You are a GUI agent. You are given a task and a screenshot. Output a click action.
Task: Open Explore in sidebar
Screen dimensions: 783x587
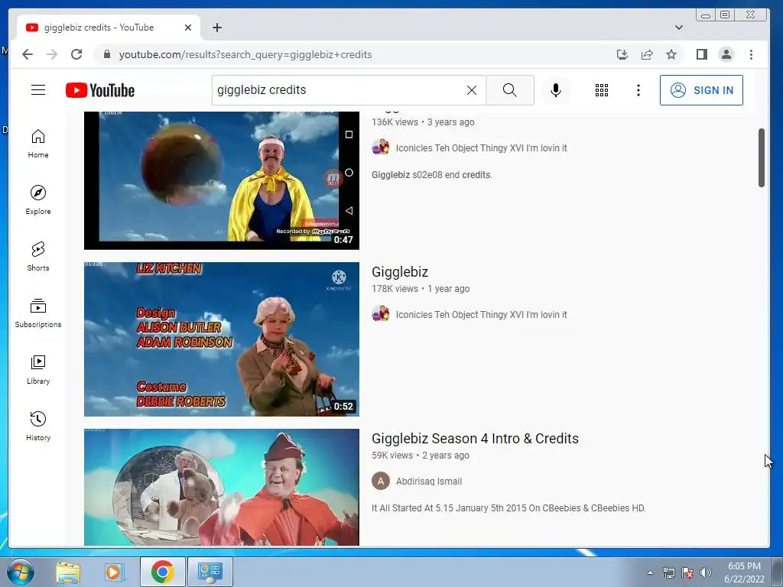point(38,200)
